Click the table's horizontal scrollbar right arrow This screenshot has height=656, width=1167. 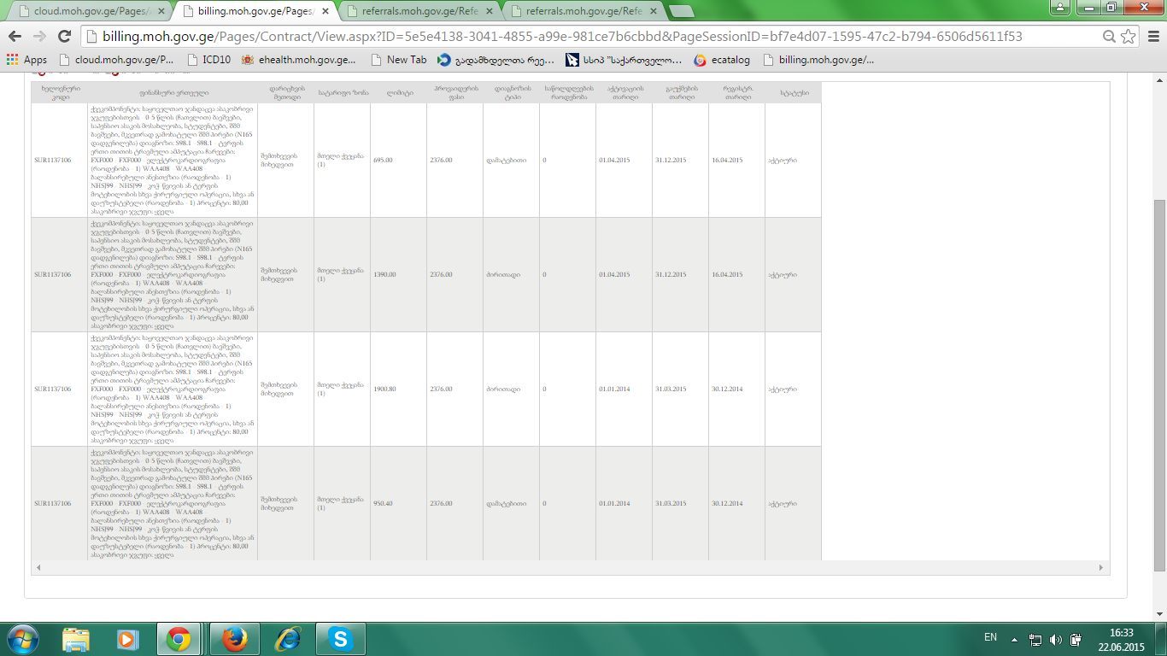pos(1101,568)
